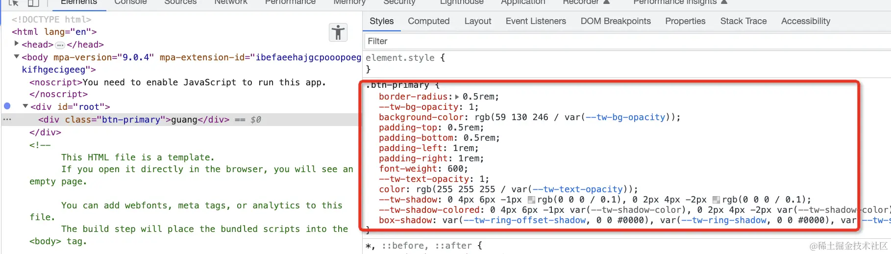Expand the border-radius shorthand triangle
Image resolution: width=891 pixels, height=254 pixels.
coord(457,97)
